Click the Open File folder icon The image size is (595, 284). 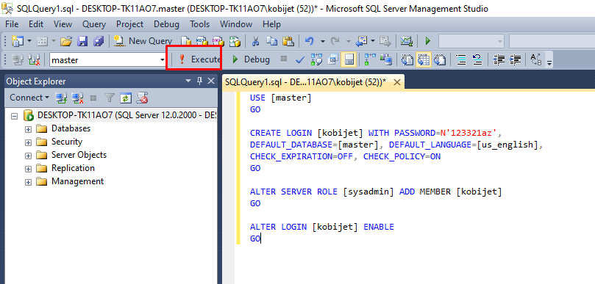tap(66, 41)
